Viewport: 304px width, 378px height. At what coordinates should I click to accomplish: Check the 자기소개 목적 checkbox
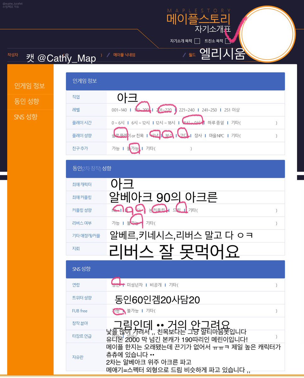click(197, 41)
